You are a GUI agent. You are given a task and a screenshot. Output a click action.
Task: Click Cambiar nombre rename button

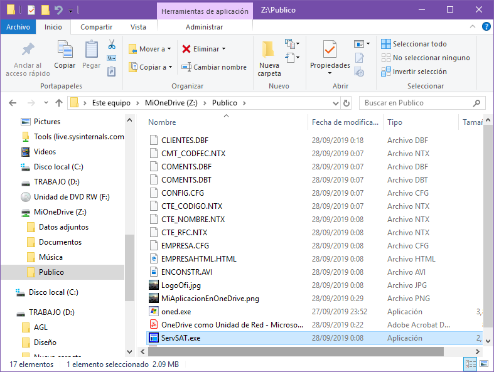point(214,67)
